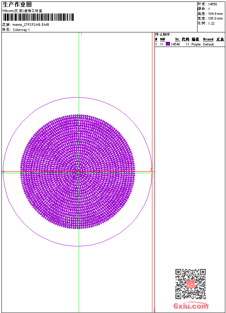Click the barcode under the title
The image size is (226, 313).
click(x=38, y=17)
